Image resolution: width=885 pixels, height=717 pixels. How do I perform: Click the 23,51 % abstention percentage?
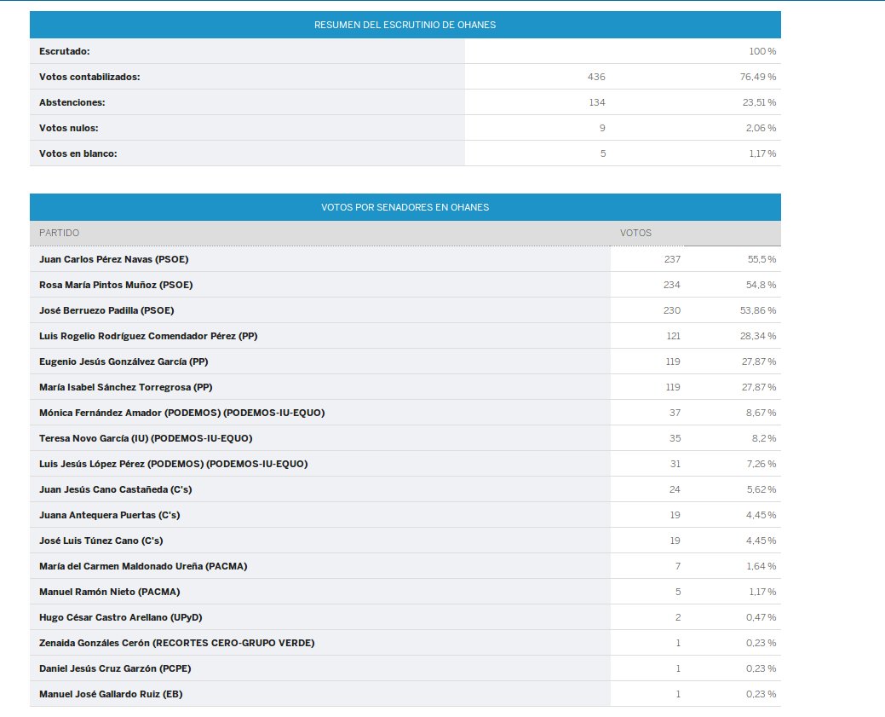(759, 102)
